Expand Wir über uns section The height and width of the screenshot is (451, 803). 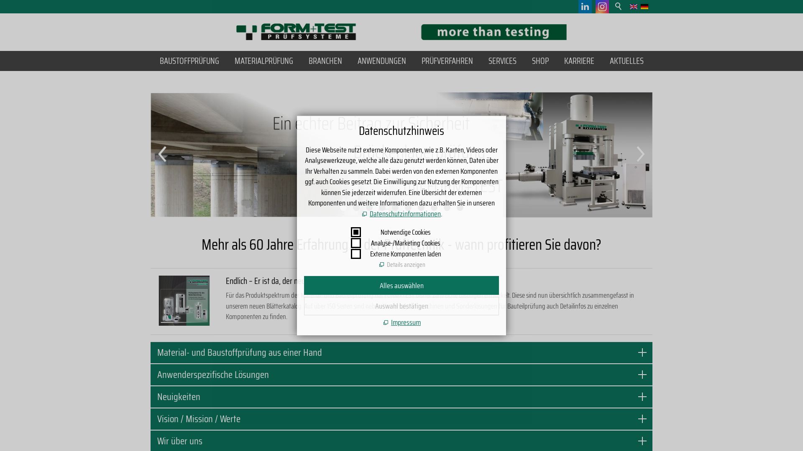coord(642,441)
